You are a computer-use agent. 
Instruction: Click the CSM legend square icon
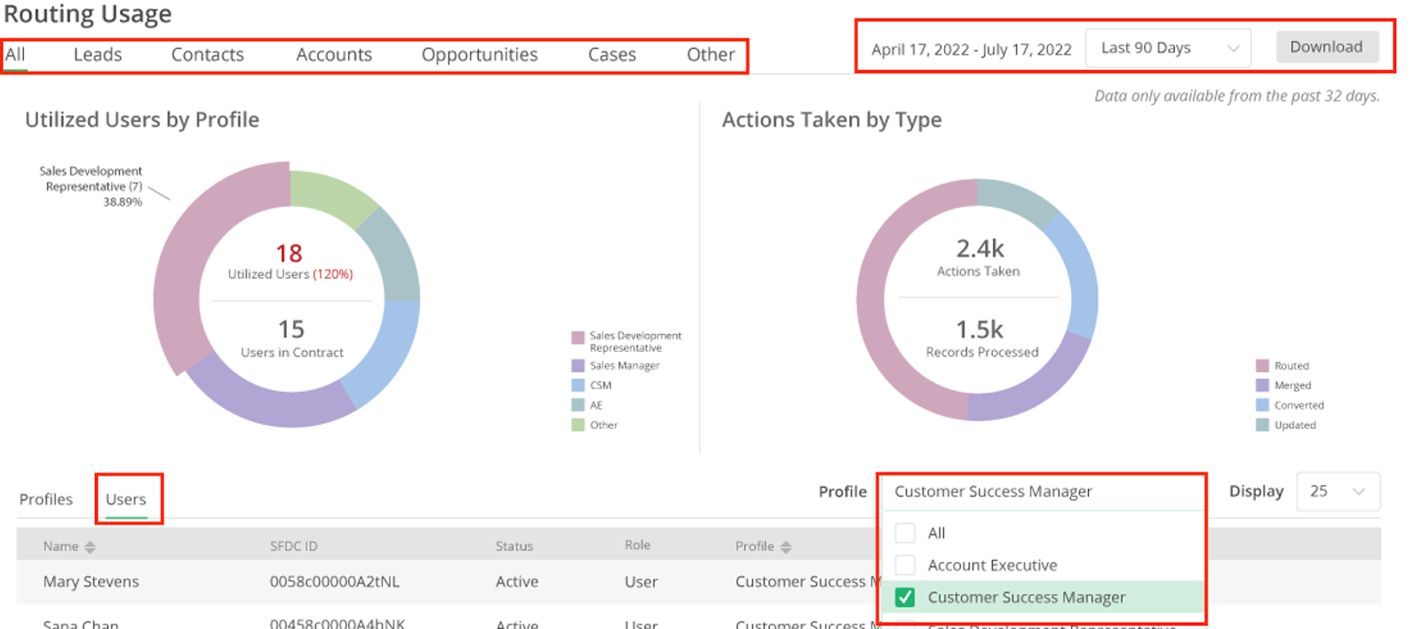click(x=578, y=386)
